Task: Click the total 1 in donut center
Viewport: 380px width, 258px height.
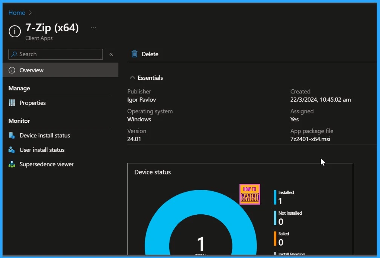Action: click(201, 243)
